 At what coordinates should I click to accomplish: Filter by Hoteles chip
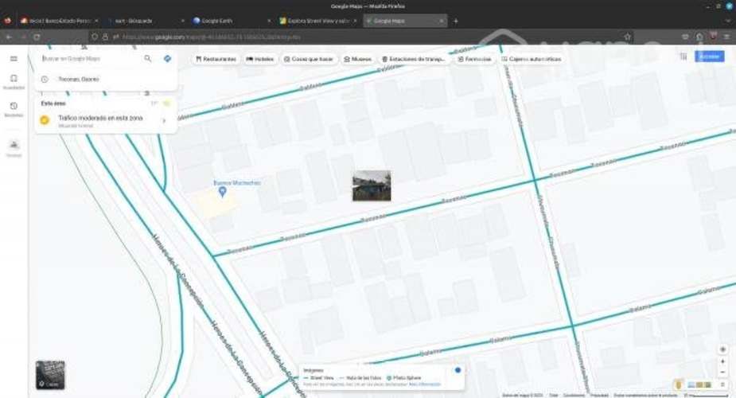(260, 59)
